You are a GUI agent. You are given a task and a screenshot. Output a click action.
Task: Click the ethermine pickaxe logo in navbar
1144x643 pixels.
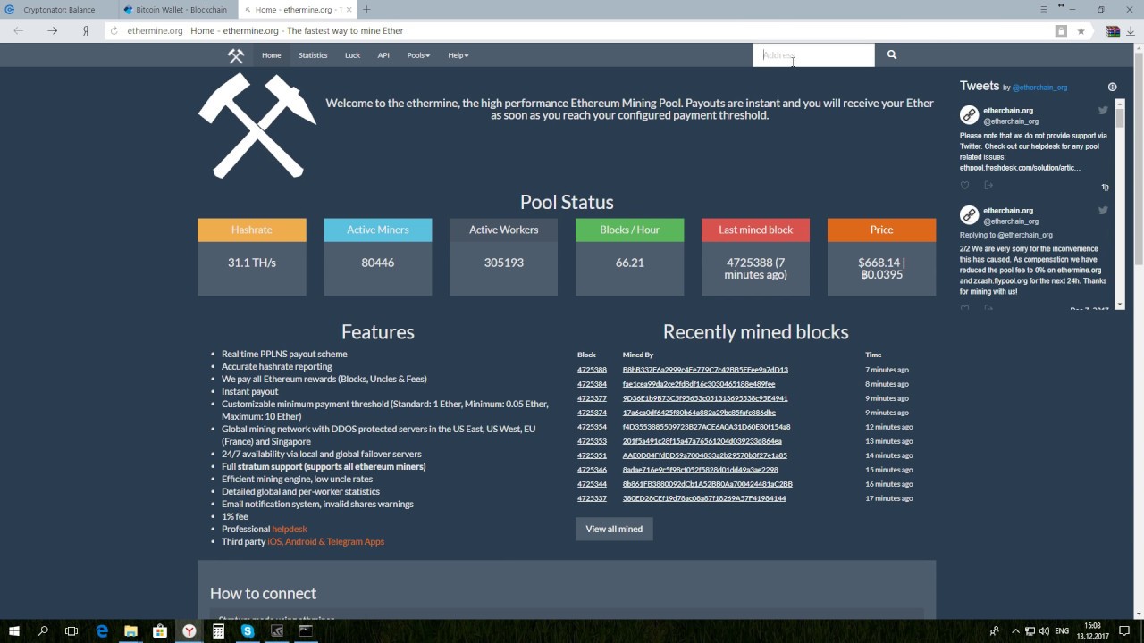236,55
